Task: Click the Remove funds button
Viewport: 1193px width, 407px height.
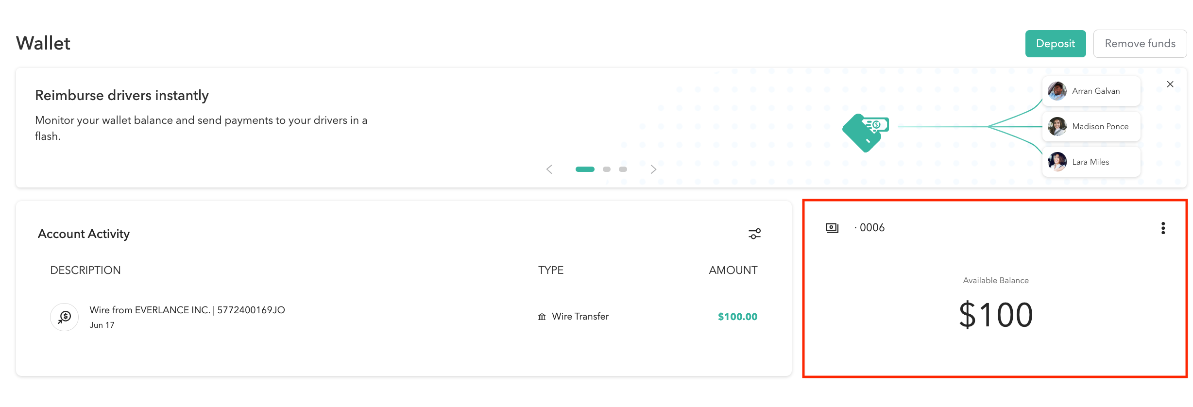Action: 1140,44
